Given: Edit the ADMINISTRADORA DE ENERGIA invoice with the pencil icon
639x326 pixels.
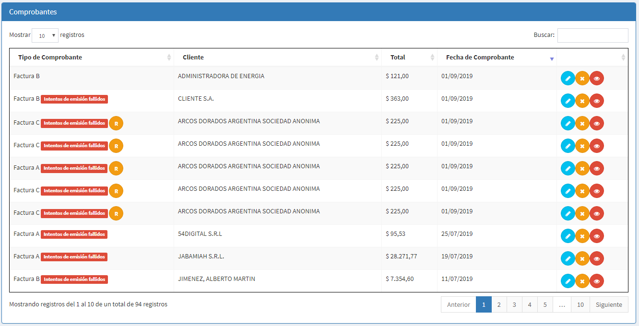Looking at the screenshot, I should point(568,78).
